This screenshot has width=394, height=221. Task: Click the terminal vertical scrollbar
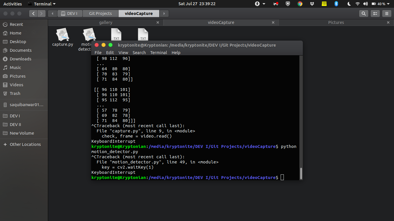[x=300, y=173]
